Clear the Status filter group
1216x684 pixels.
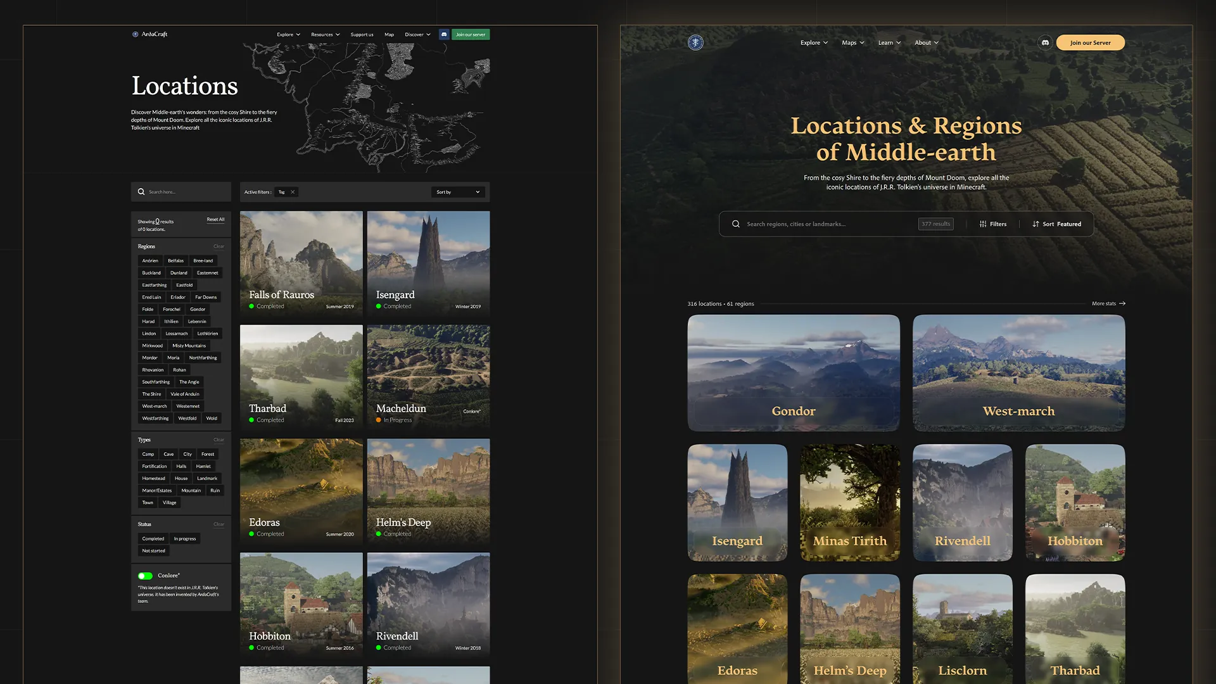click(x=218, y=524)
